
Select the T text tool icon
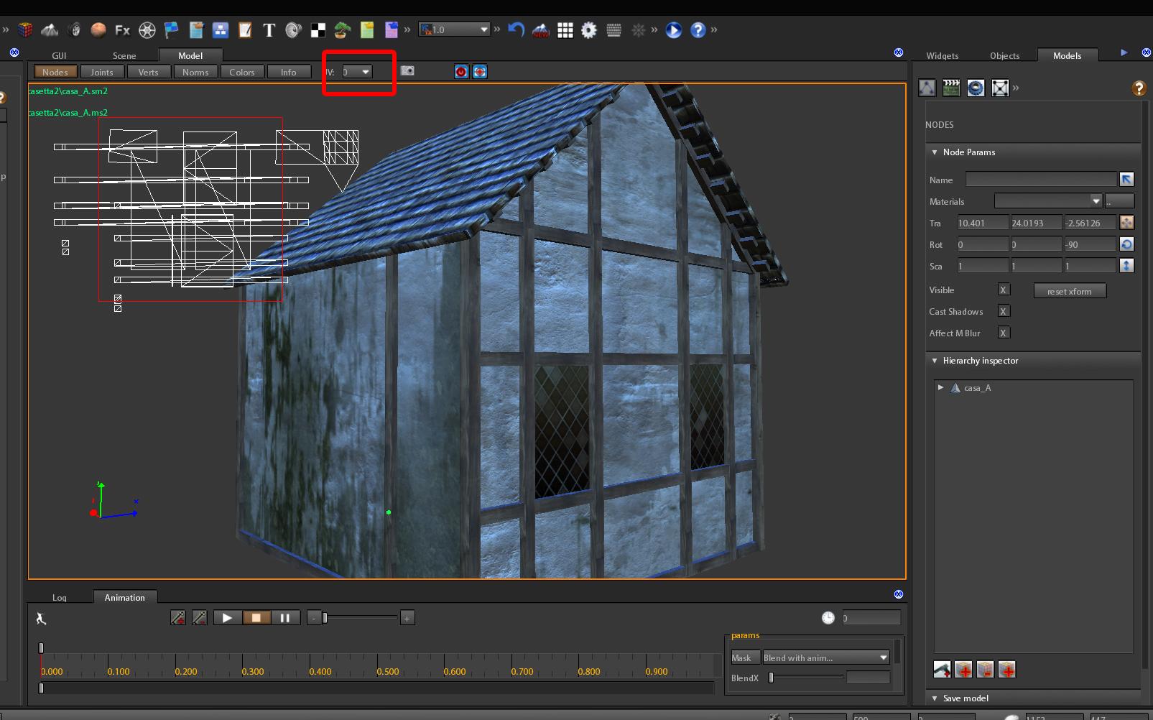269,29
